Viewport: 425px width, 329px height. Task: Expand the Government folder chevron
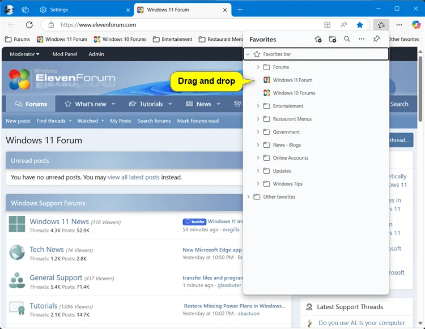(x=258, y=132)
